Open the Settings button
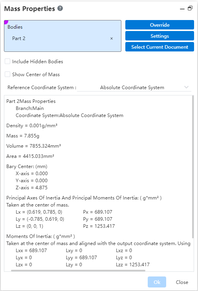The image size is (198, 291). point(159,36)
